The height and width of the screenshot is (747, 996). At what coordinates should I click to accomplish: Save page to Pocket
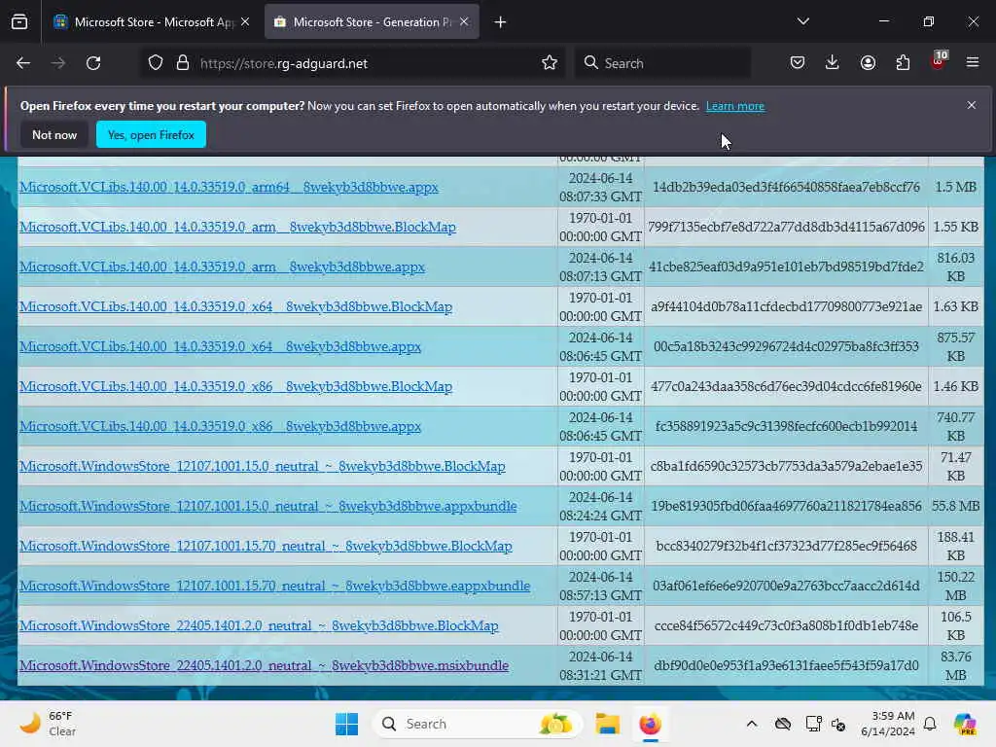pyautogui.click(x=798, y=63)
